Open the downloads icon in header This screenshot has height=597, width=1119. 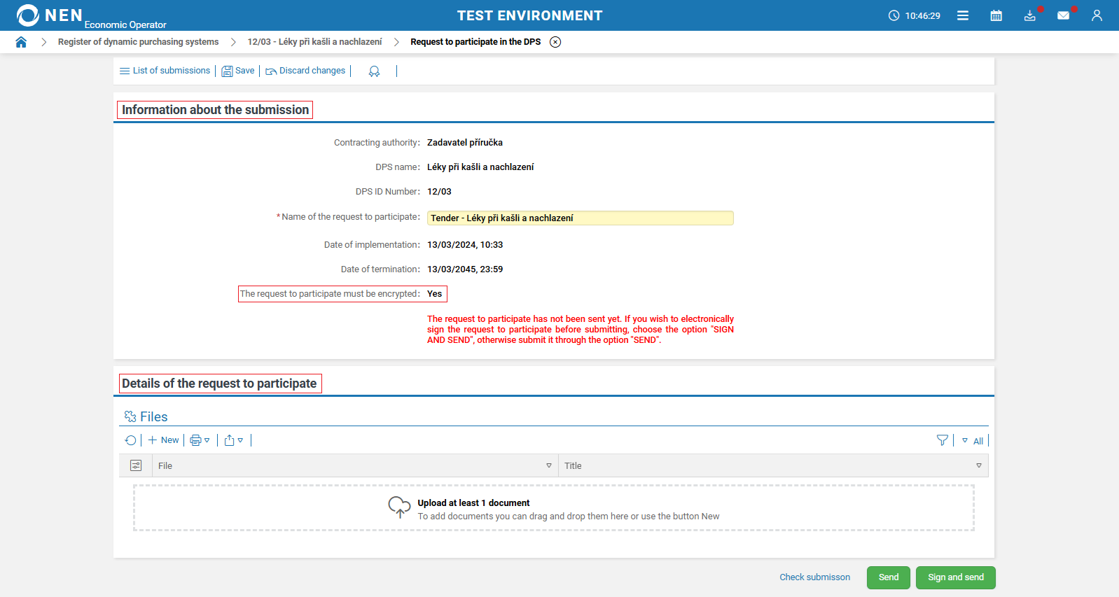(1029, 15)
